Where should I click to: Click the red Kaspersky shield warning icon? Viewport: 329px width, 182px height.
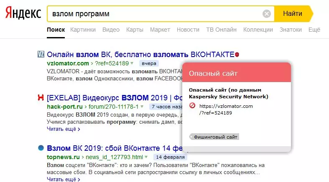tap(237, 55)
